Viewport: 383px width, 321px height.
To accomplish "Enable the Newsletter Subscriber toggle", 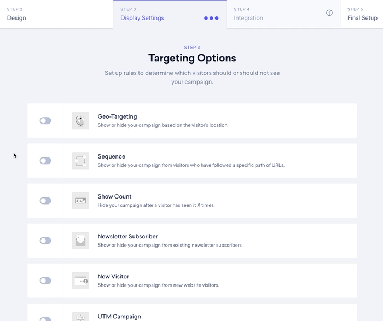I will (x=45, y=241).
